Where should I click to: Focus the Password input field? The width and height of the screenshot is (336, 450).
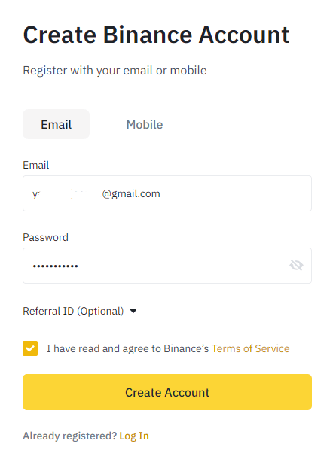167,266
